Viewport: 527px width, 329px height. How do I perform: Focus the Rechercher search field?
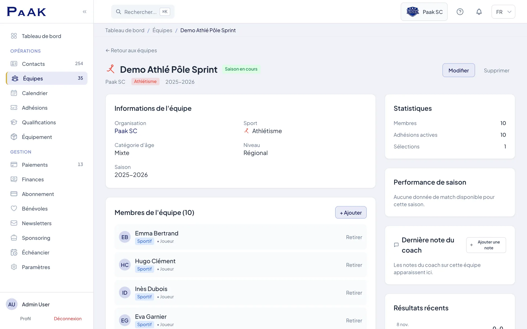pos(143,12)
